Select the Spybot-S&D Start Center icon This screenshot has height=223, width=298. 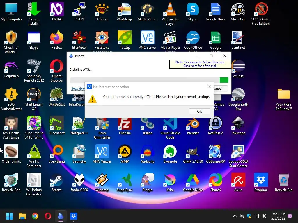(238, 156)
